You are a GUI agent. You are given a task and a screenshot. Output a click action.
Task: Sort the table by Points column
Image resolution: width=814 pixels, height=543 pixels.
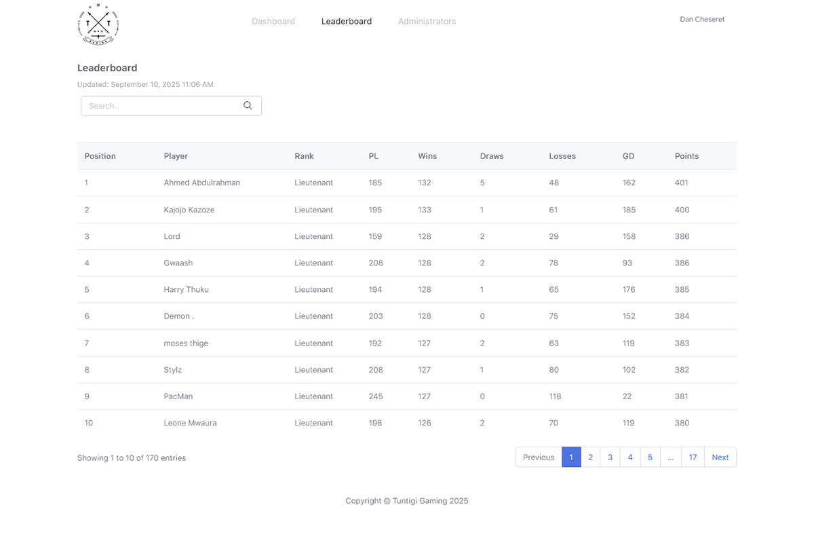(686, 155)
